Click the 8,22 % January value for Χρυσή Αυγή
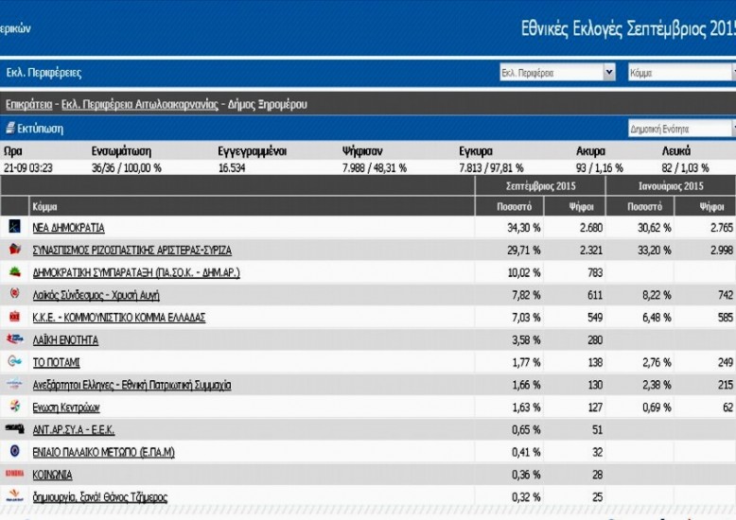Screen dimensions: 736x520 (x=657, y=295)
